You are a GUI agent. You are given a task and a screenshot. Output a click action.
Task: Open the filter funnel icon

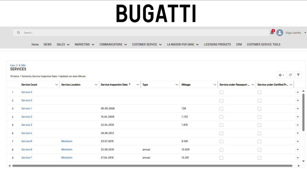(298, 75)
